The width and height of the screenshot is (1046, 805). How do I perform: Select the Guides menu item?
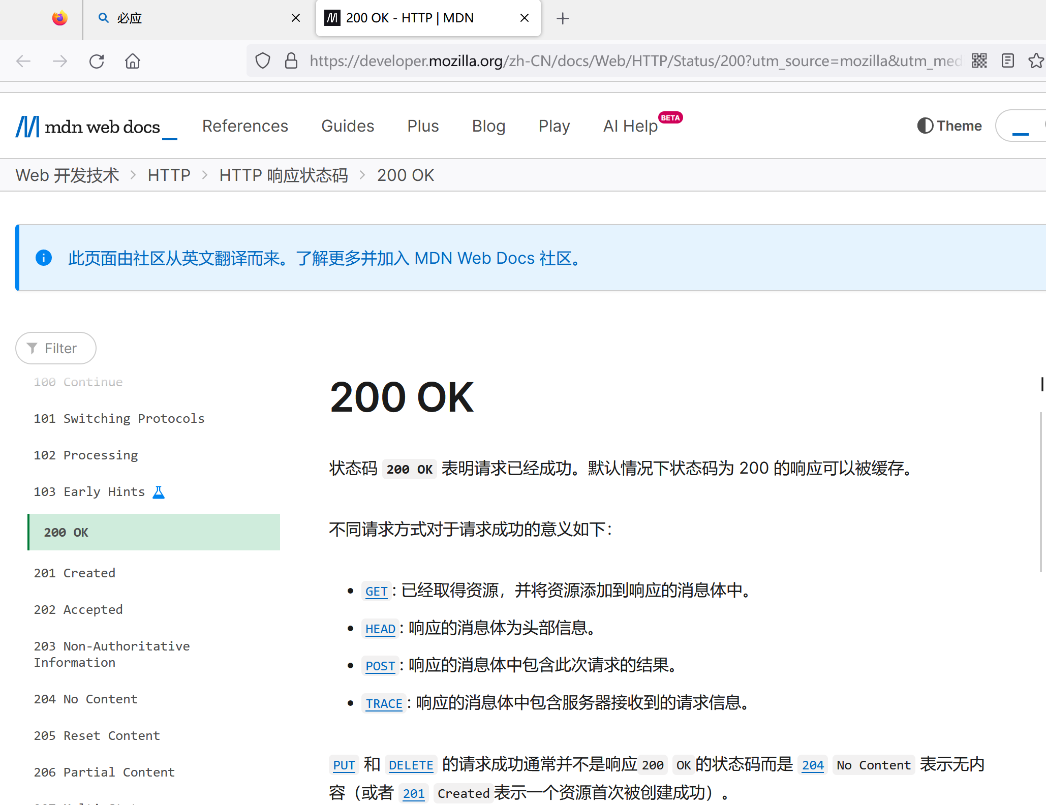click(x=348, y=126)
